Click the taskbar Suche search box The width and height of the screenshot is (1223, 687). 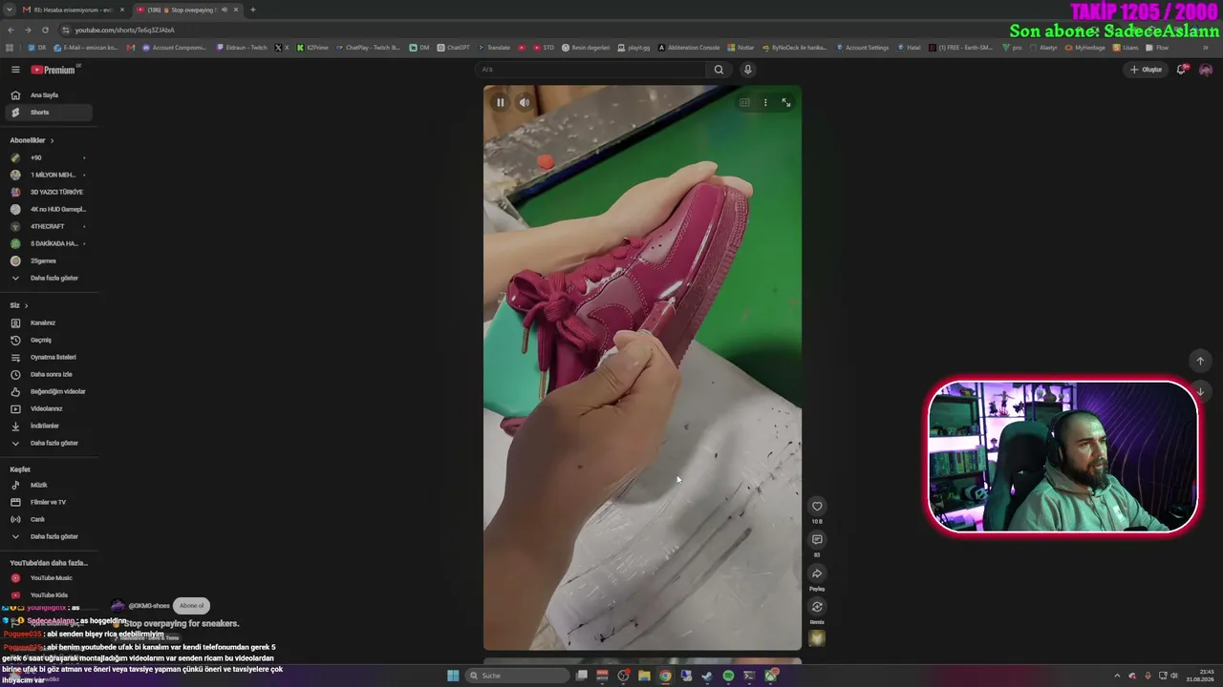[516, 676]
